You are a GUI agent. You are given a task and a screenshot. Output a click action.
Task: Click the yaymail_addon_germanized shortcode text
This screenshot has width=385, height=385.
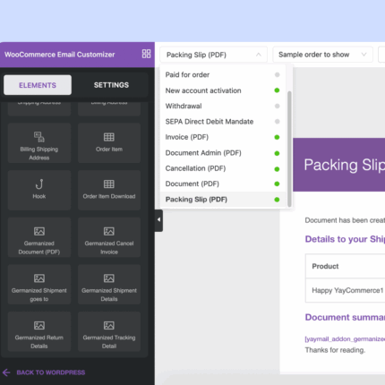(345, 339)
